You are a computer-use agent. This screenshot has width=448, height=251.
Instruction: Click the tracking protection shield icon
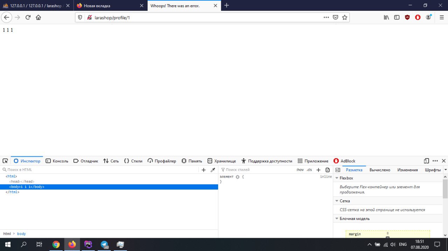point(80,17)
